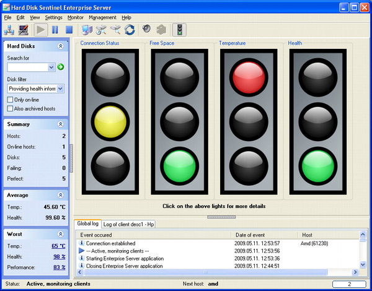This screenshot has height=291, width=372.
Task: Click the blue arrow icon of Active monitoring row
Action: click(81, 251)
